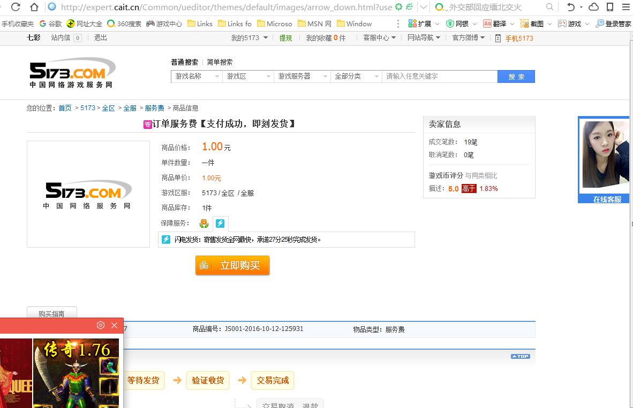
Task: Click the 游戏 gamepad icon
Action: point(563,24)
